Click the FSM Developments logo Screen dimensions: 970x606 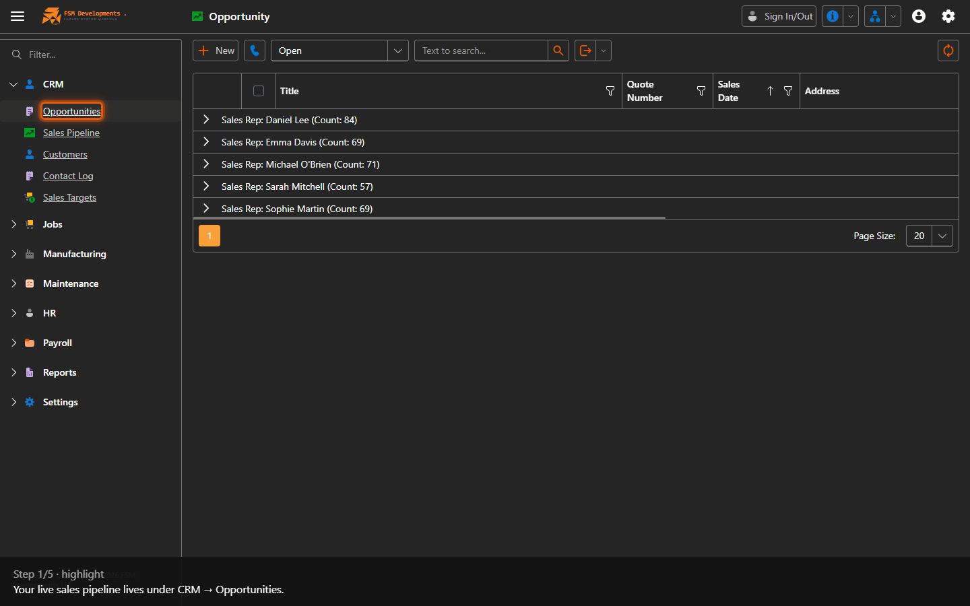[84, 15]
